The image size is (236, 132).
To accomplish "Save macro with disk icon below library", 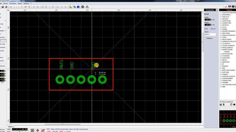I will point(221,104).
